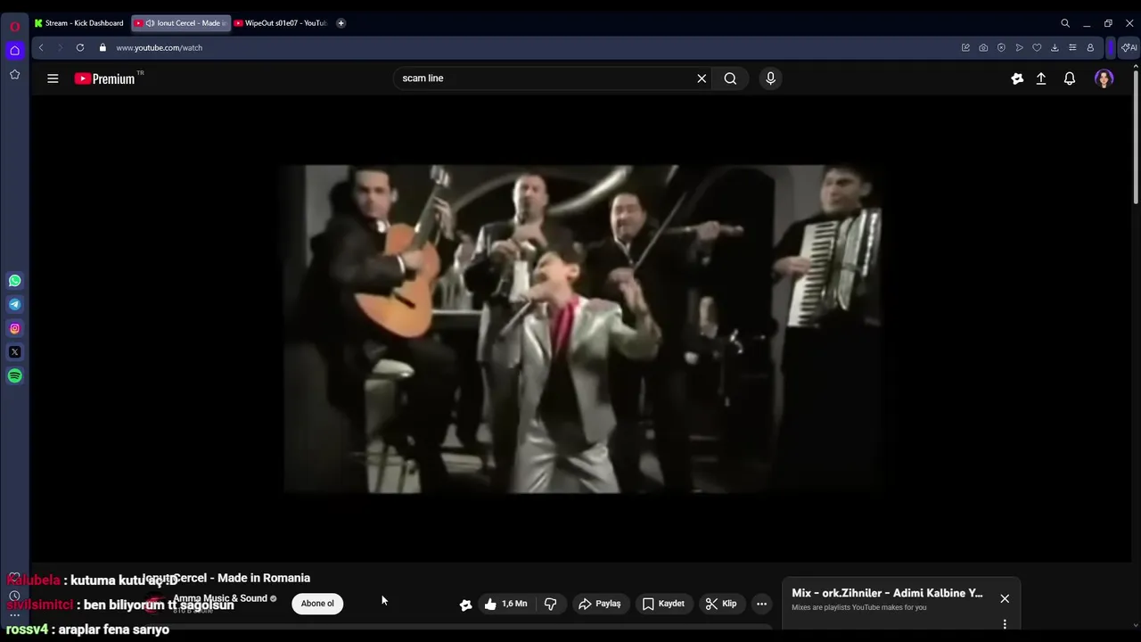This screenshot has width=1141, height=642.
Task: Go back to the previous page
Action: point(41,47)
